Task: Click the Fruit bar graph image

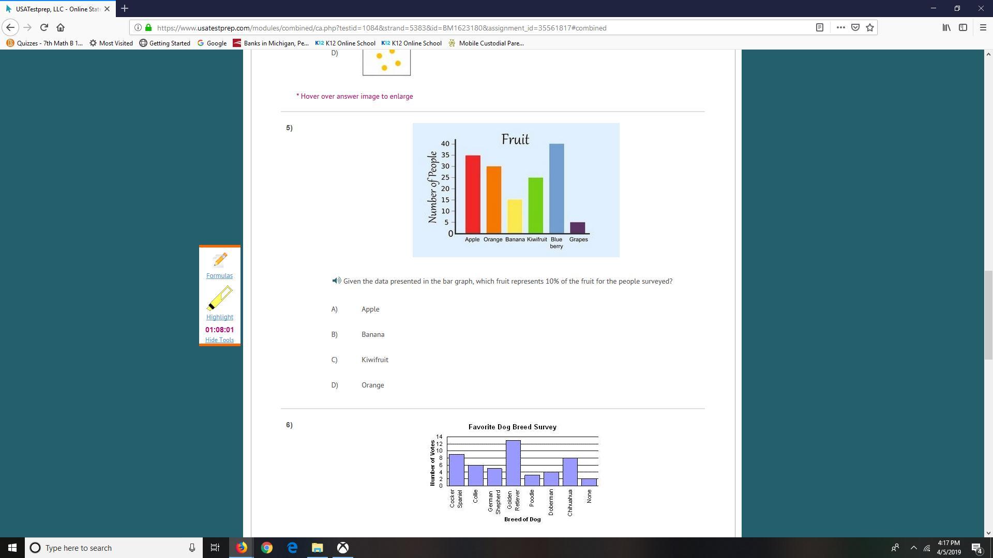Action: 516,190
